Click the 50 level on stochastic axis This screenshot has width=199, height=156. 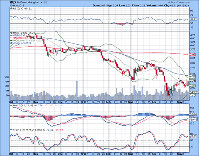(x=192, y=140)
